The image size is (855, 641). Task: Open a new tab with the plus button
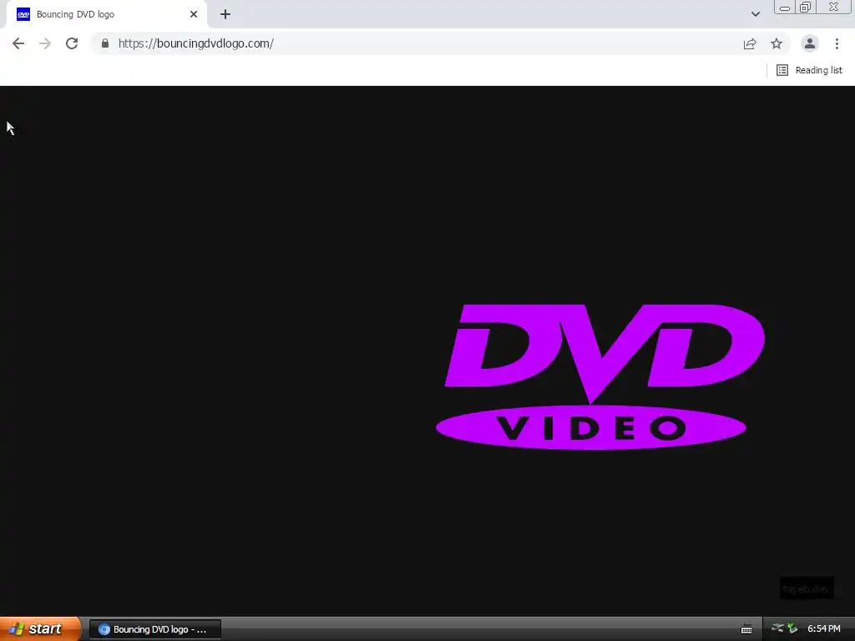tap(225, 15)
